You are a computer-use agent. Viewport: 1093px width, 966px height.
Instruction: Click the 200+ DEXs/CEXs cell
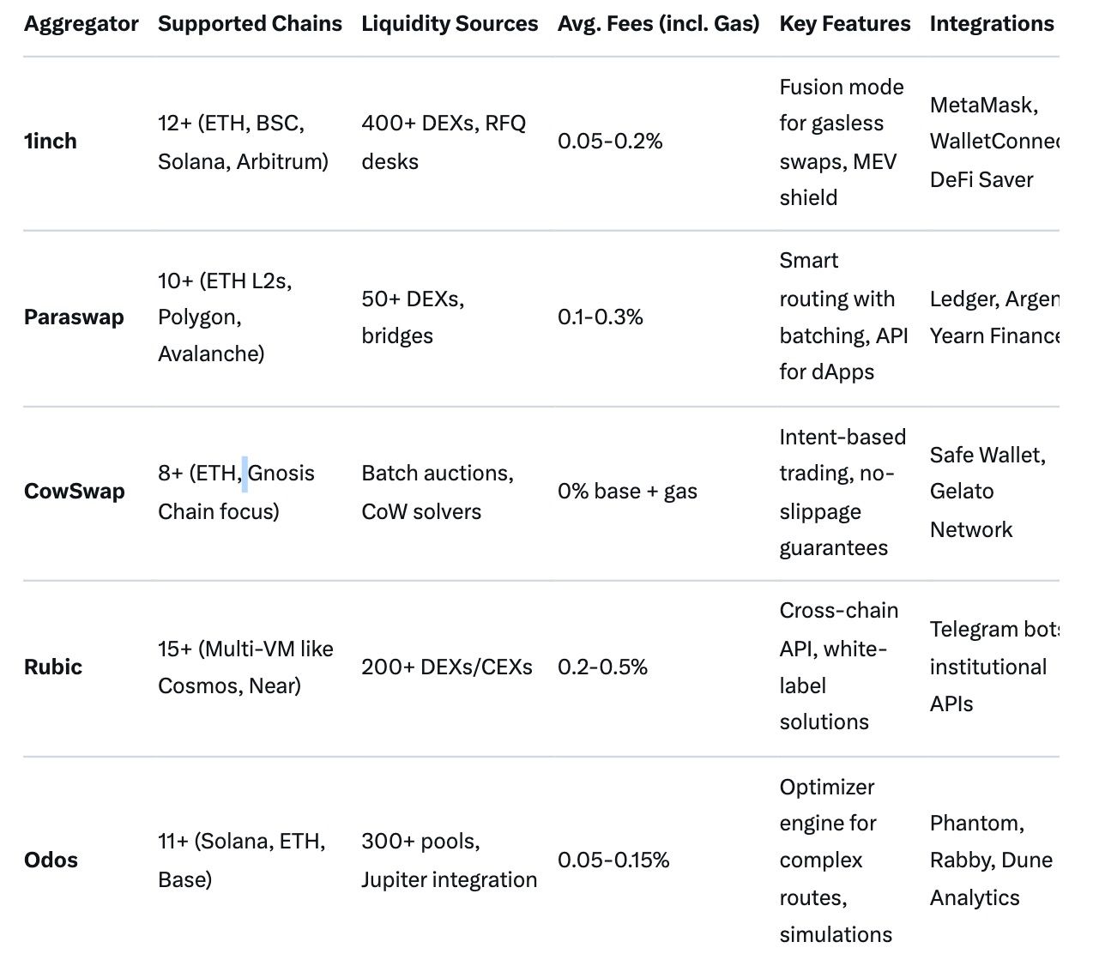446,667
